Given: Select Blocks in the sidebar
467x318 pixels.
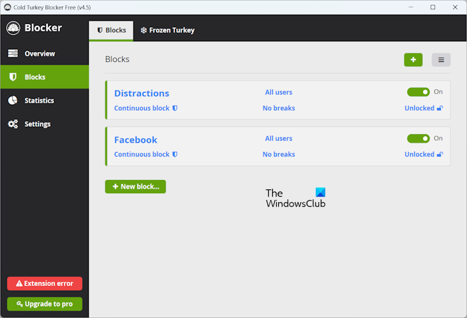Looking at the screenshot, I should pos(45,77).
